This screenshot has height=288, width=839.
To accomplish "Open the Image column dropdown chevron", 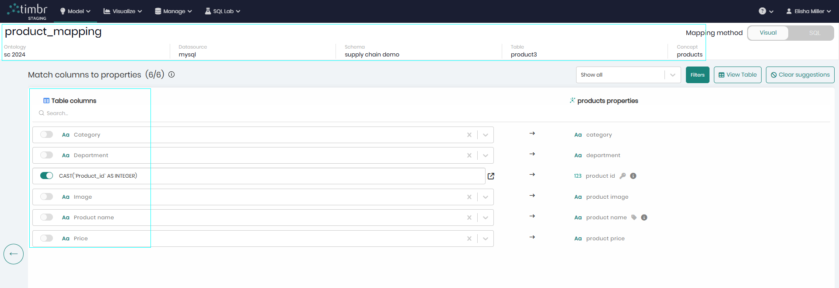I will click(485, 197).
